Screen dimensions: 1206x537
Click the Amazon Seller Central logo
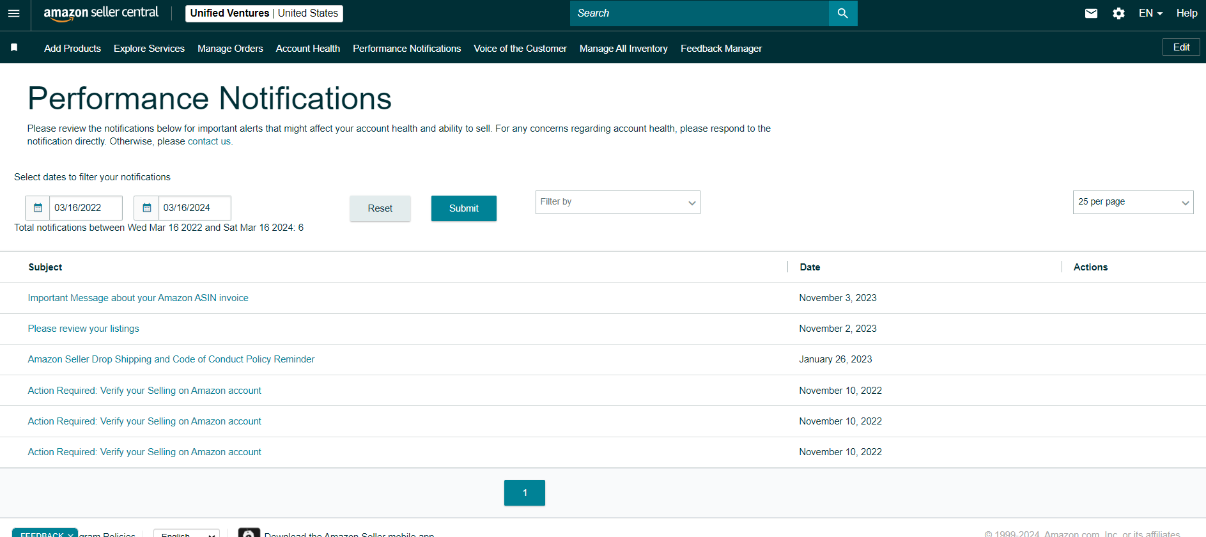pyautogui.click(x=101, y=13)
